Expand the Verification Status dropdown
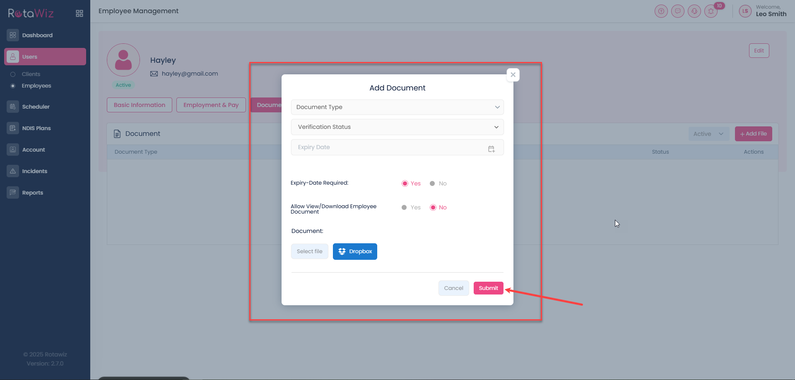Screen dimensions: 795x380 click(x=397, y=127)
